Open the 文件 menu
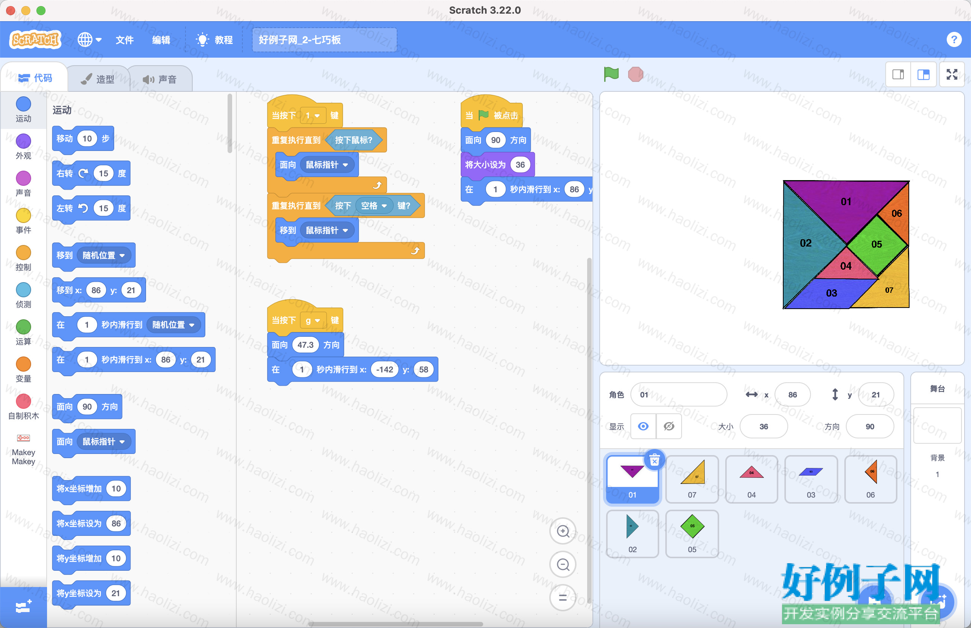Image resolution: width=971 pixels, height=628 pixels. click(x=124, y=40)
